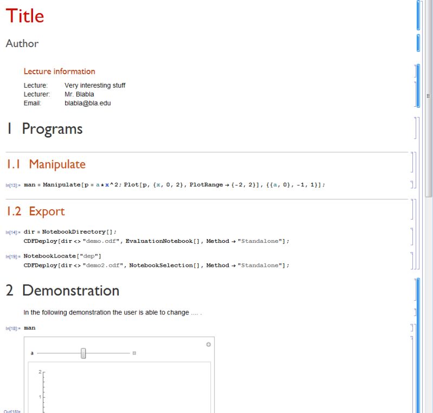
Task: Click the paragraph 'In the following demonstration...'
Action: coord(113,312)
